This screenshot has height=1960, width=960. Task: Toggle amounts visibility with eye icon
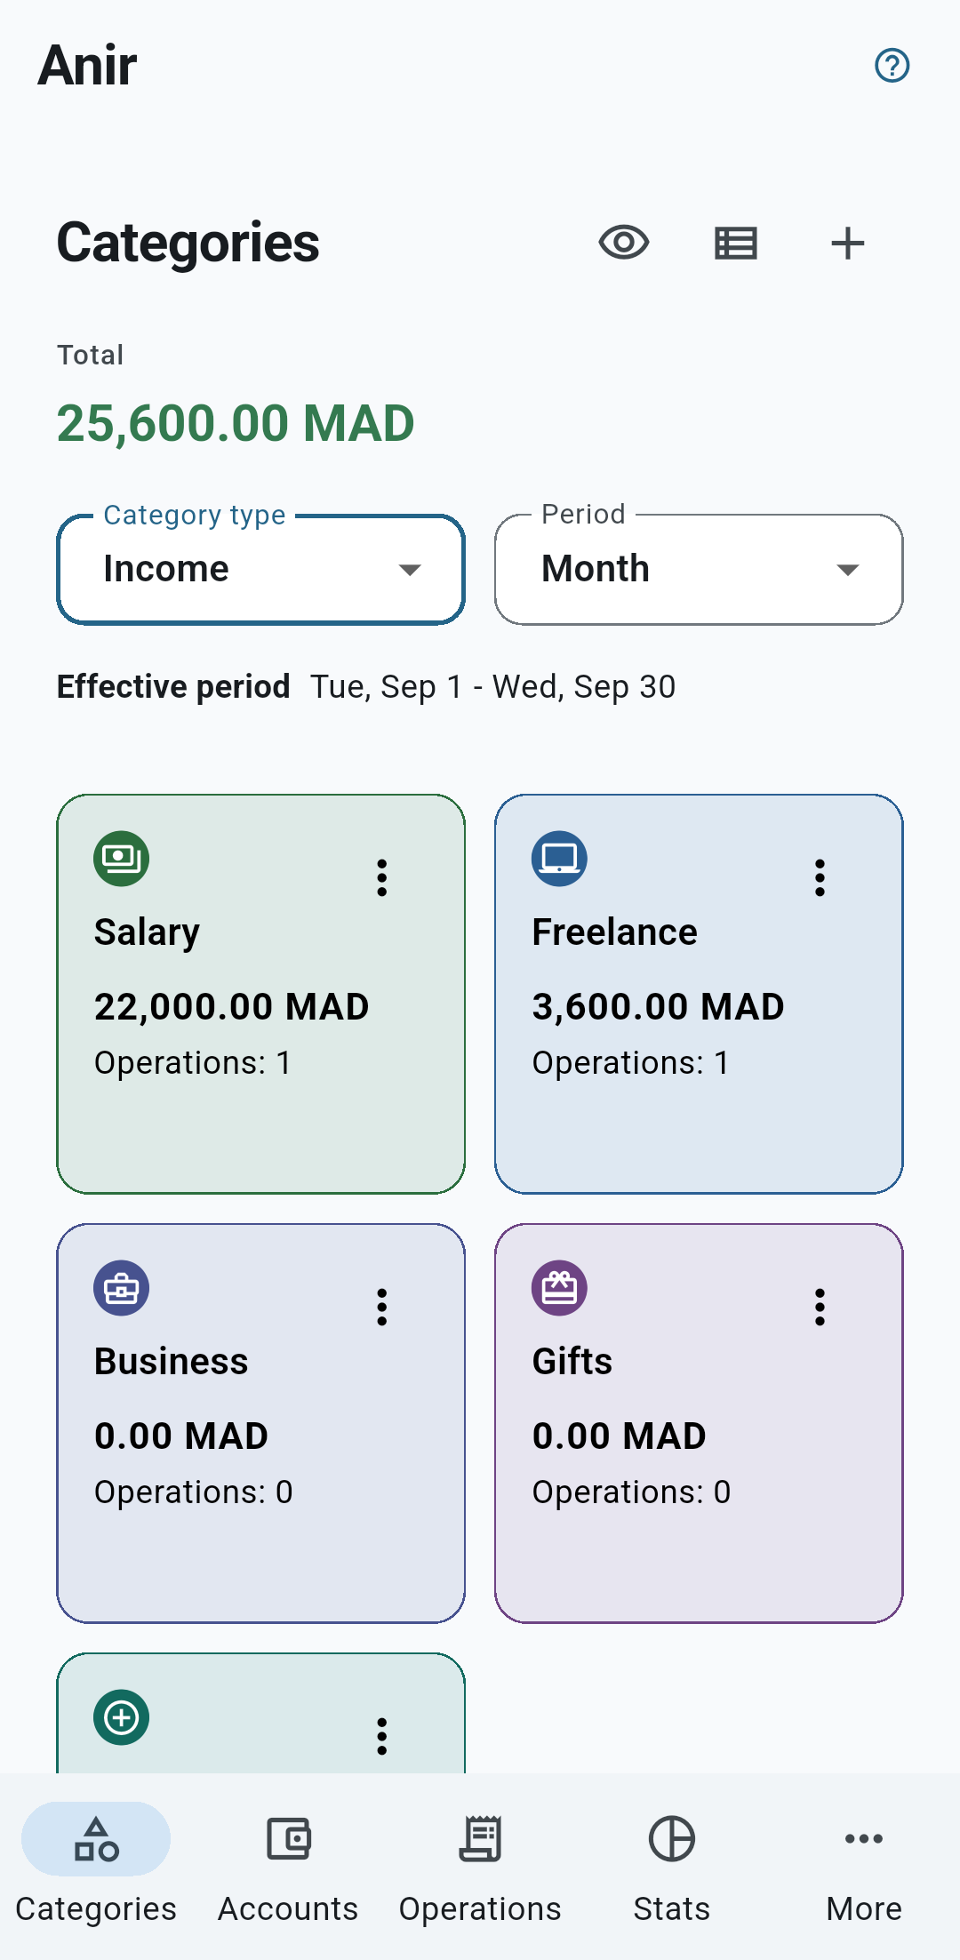coord(624,243)
